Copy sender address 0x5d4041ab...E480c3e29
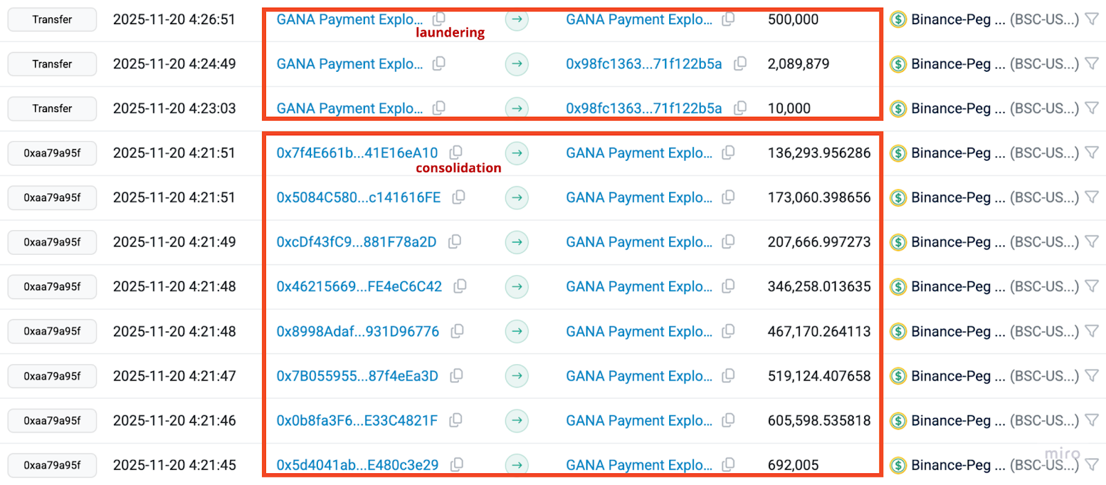 456,464
